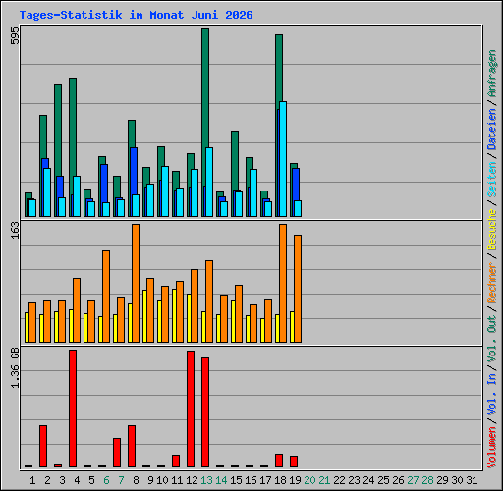
Task: Click the Rechner legend label
Action: [491, 283]
